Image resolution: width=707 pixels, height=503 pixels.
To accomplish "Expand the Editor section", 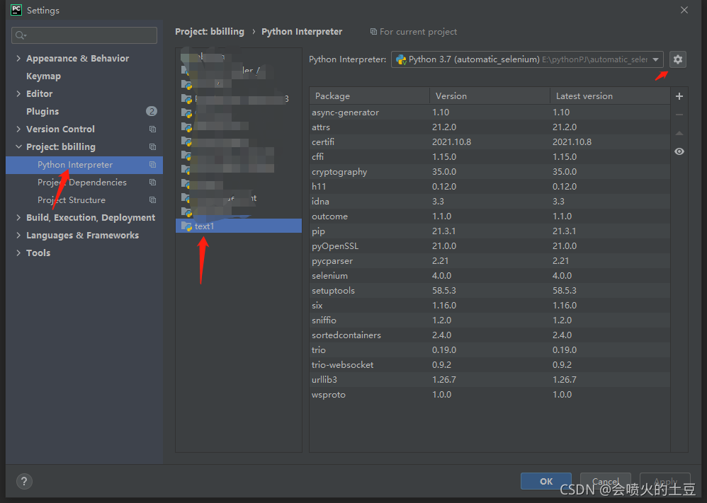I will pyautogui.click(x=18, y=93).
